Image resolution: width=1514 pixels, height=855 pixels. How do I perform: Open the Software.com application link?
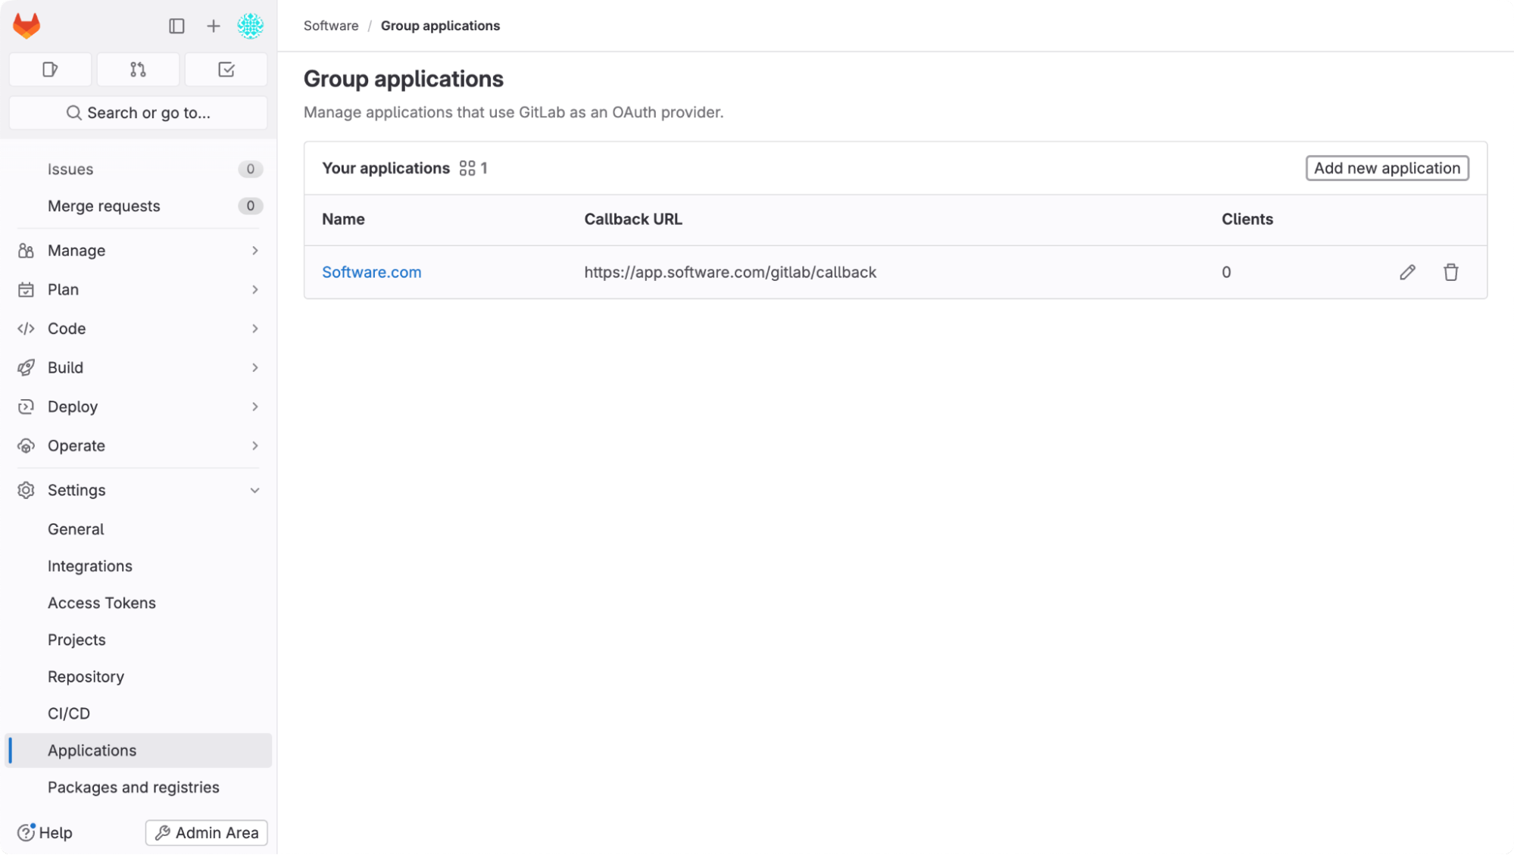point(371,272)
